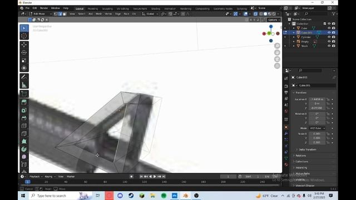The width and height of the screenshot is (356, 200).
Task: Open the Render menu
Action: coord(44,8)
